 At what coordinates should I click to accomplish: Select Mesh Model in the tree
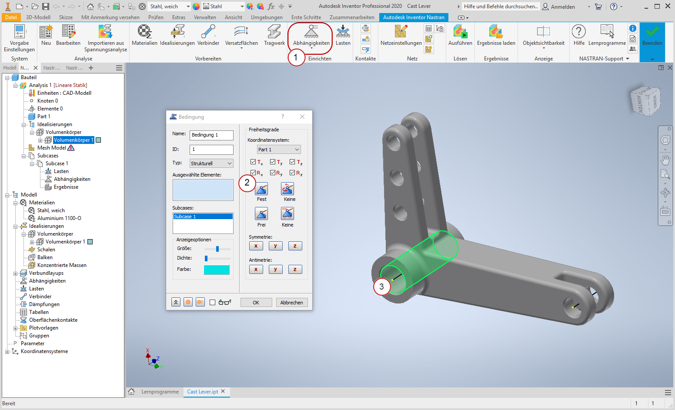(52, 148)
